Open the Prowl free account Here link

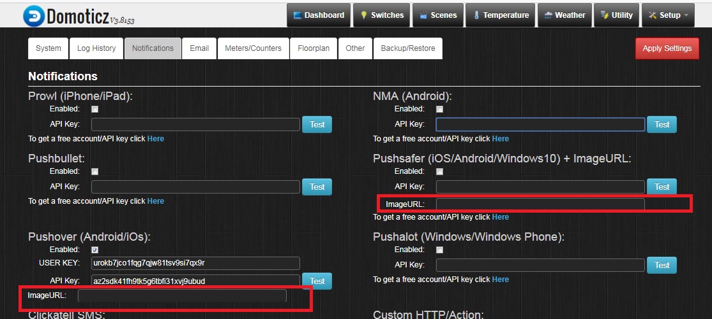156,138
